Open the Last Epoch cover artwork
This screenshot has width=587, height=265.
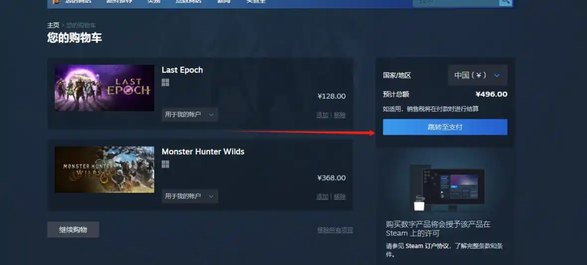click(104, 88)
